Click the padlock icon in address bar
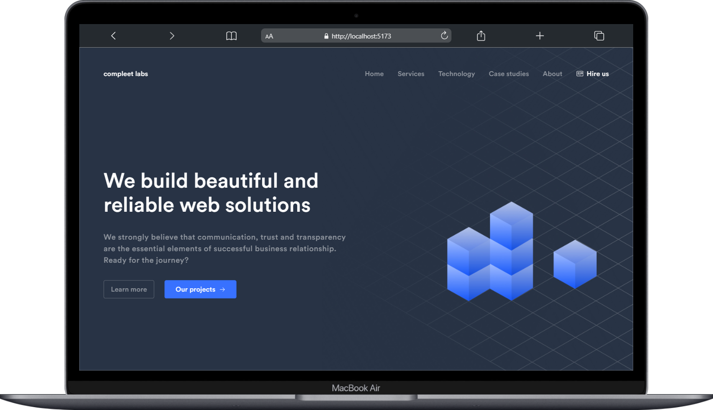The width and height of the screenshot is (713, 410). pyautogui.click(x=326, y=36)
